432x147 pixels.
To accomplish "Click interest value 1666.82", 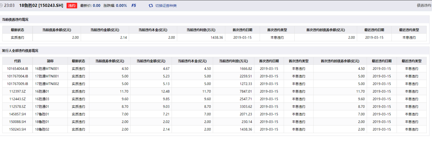I will point(246,69).
